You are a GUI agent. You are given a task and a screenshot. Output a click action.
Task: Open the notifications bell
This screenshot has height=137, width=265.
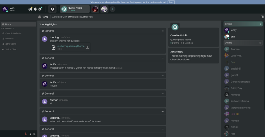(35, 9)
